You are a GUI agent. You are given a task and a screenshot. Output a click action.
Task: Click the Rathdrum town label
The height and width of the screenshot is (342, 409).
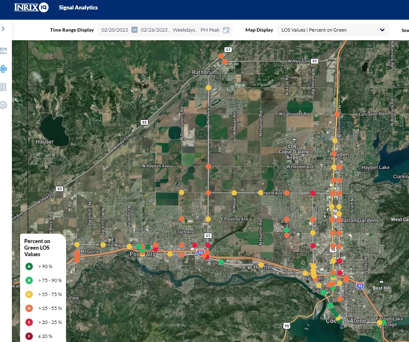click(x=205, y=72)
